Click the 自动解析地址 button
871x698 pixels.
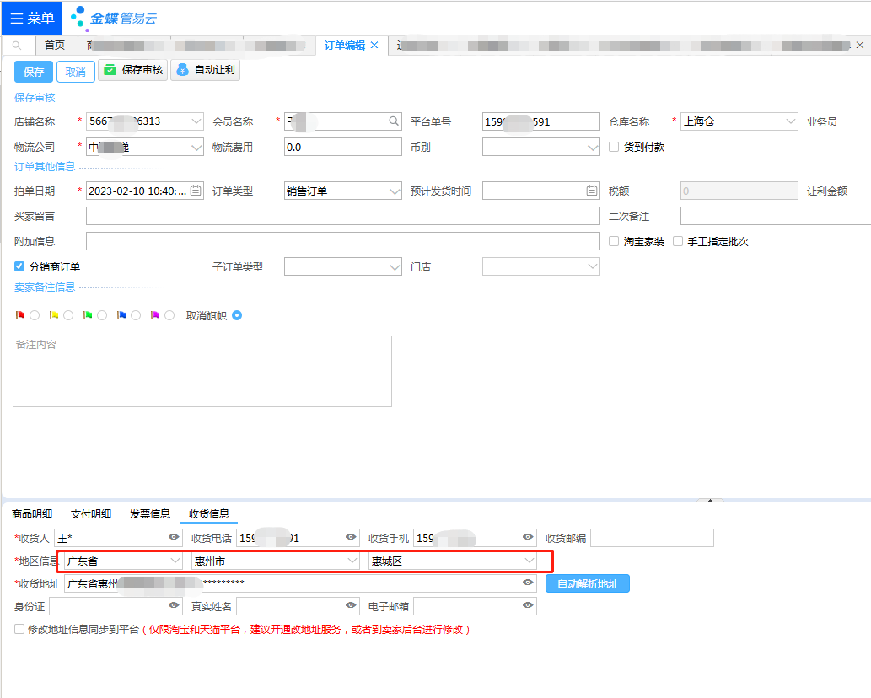click(587, 583)
